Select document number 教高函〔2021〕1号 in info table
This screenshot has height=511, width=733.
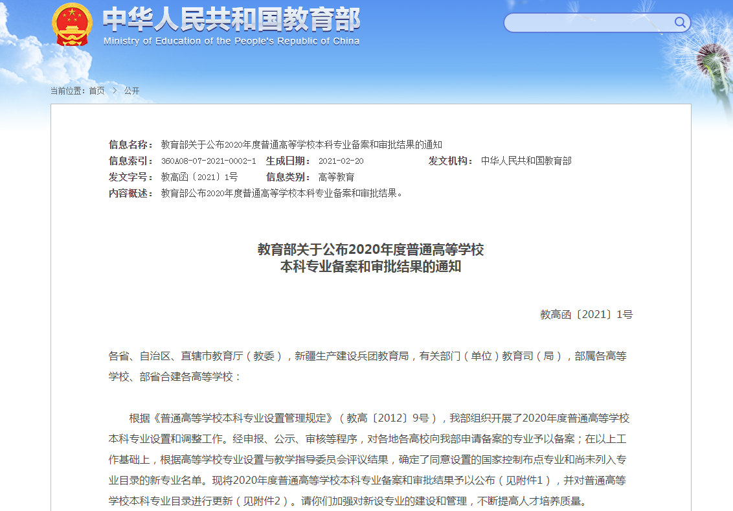click(x=199, y=177)
